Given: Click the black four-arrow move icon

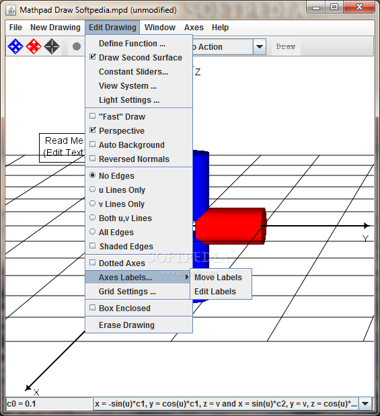Looking at the screenshot, I should (52, 46).
